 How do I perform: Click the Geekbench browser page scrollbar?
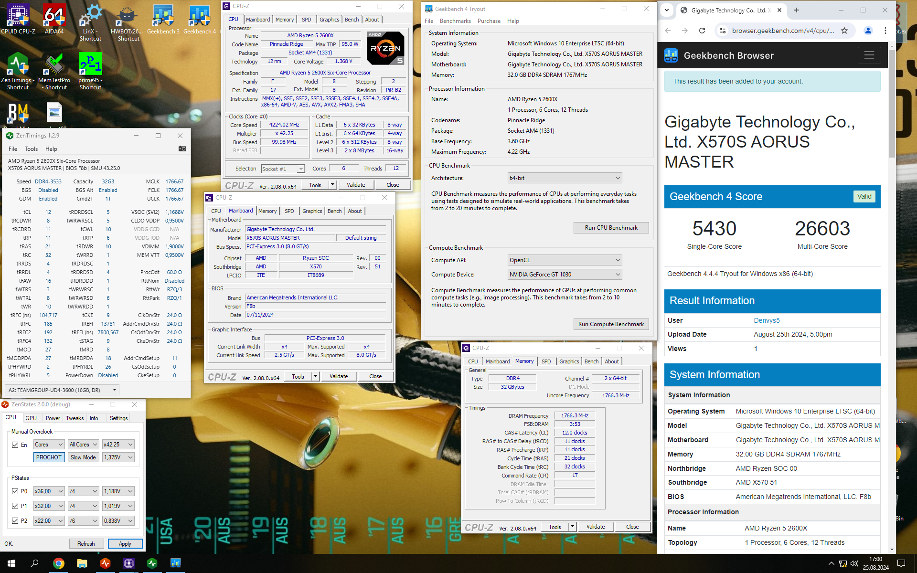tap(892, 103)
